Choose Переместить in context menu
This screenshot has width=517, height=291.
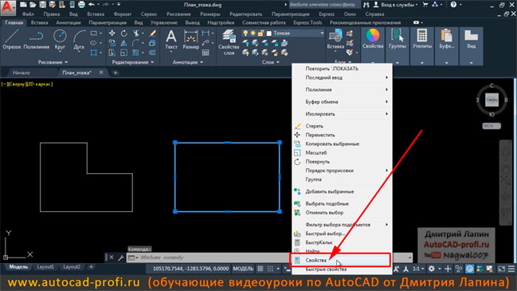click(x=343, y=136)
